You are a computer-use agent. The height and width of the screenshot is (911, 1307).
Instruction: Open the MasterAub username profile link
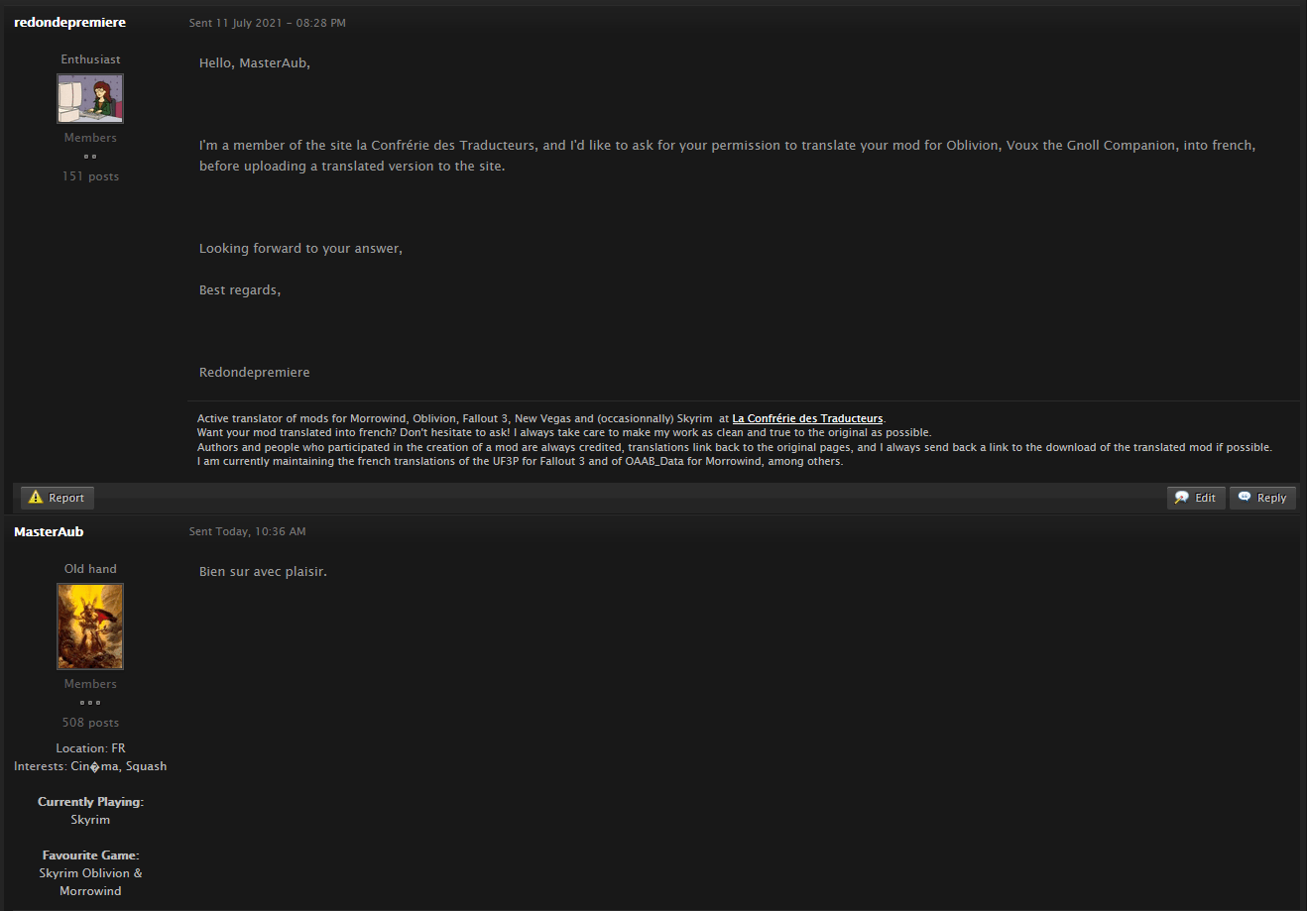(49, 531)
